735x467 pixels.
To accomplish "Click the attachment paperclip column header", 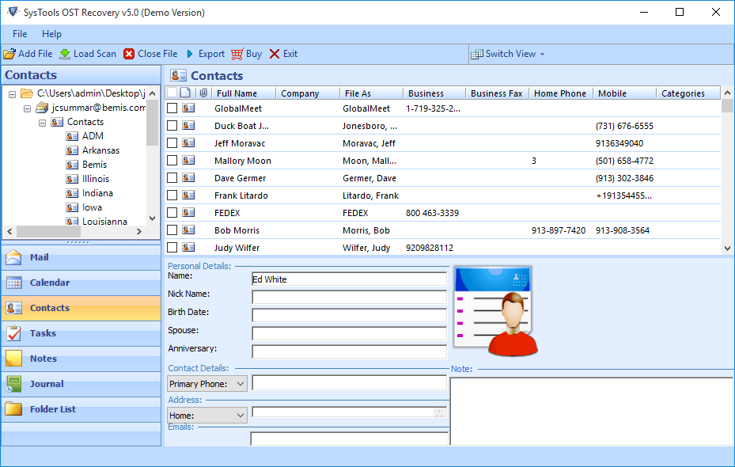I will click(203, 93).
